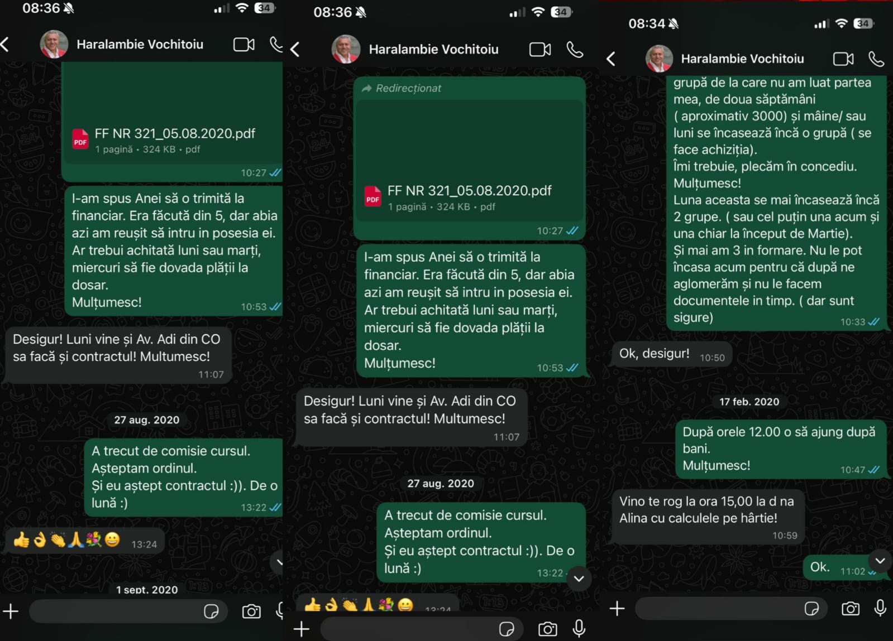Open Haralambie Vochitoiu contact info in right chat
Screen dimensions: 893x641
[x=742, y=59]
